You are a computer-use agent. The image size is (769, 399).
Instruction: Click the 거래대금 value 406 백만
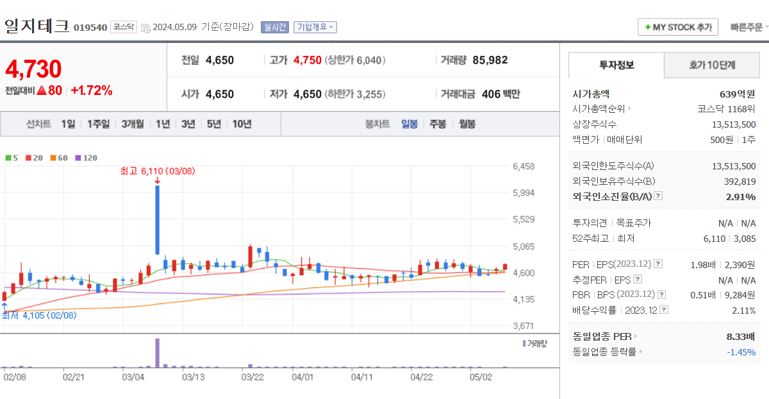501,94
